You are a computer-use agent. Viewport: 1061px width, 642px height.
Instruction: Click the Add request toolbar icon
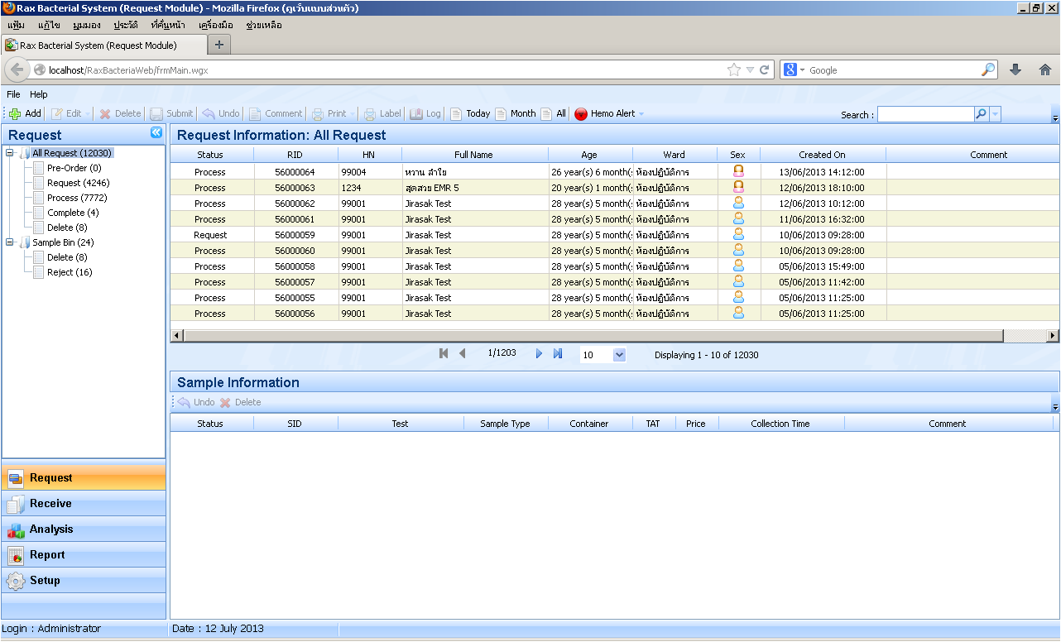(x=15, y=114)
